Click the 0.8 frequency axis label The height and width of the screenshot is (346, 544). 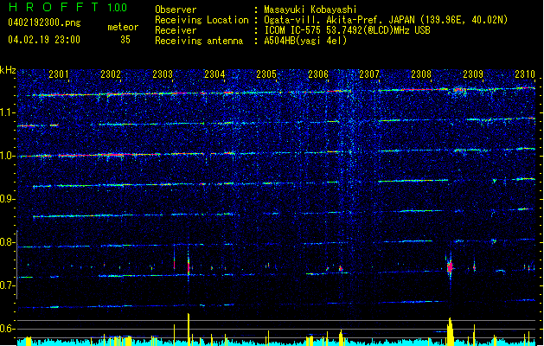click(x=7, y=242)
